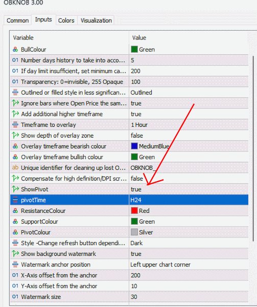Click the enum icon next to Timeframe to overlay
This screenshot has height=307, width=257.
(x=15, y=125)
